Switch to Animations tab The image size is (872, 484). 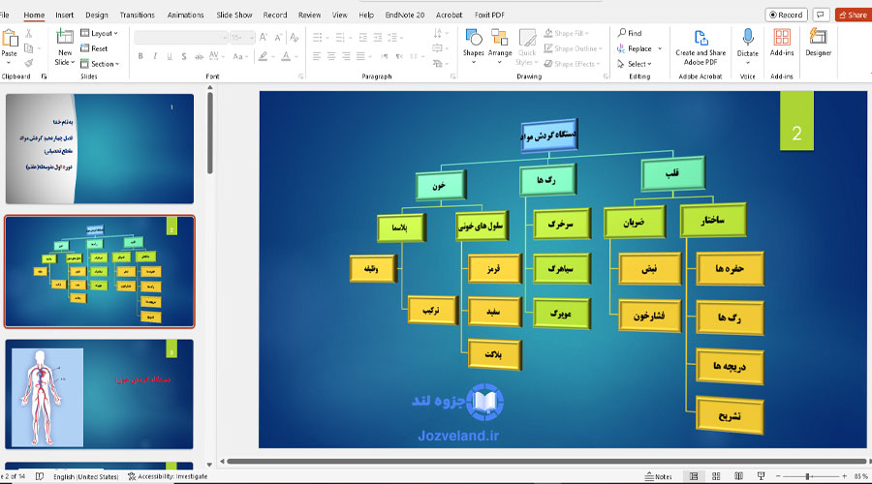pos(186,15)
